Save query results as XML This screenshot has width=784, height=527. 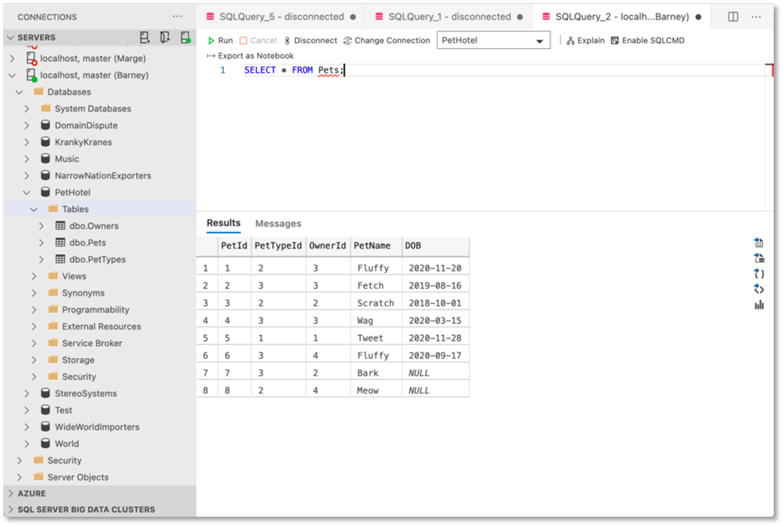pyautogui.click(x=759, y=289)
